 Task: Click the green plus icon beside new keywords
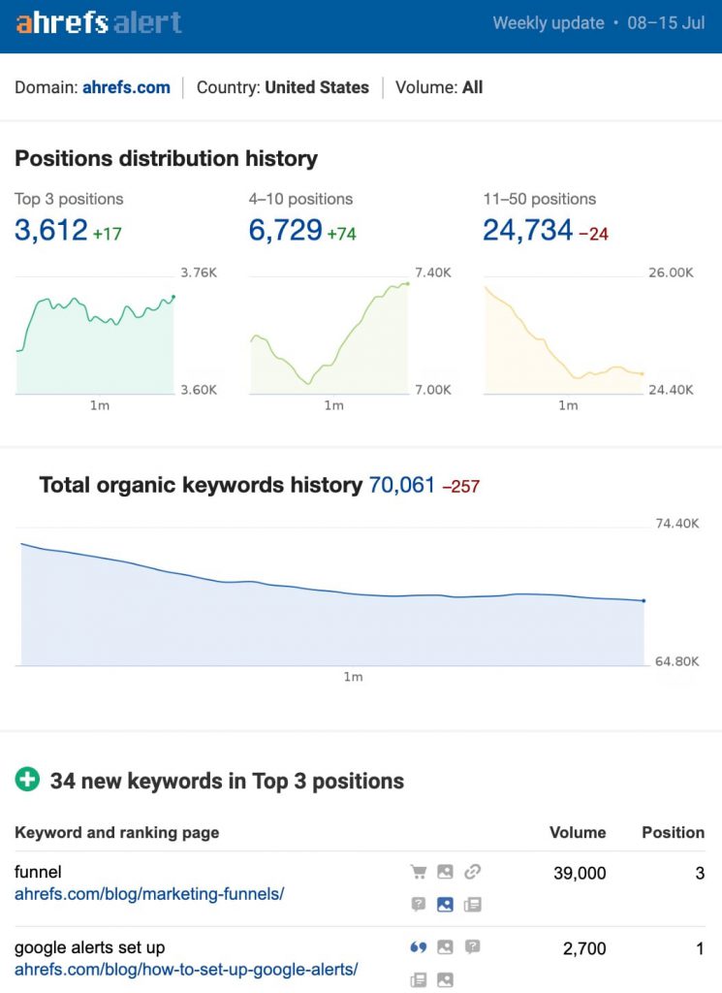(27, 780)
